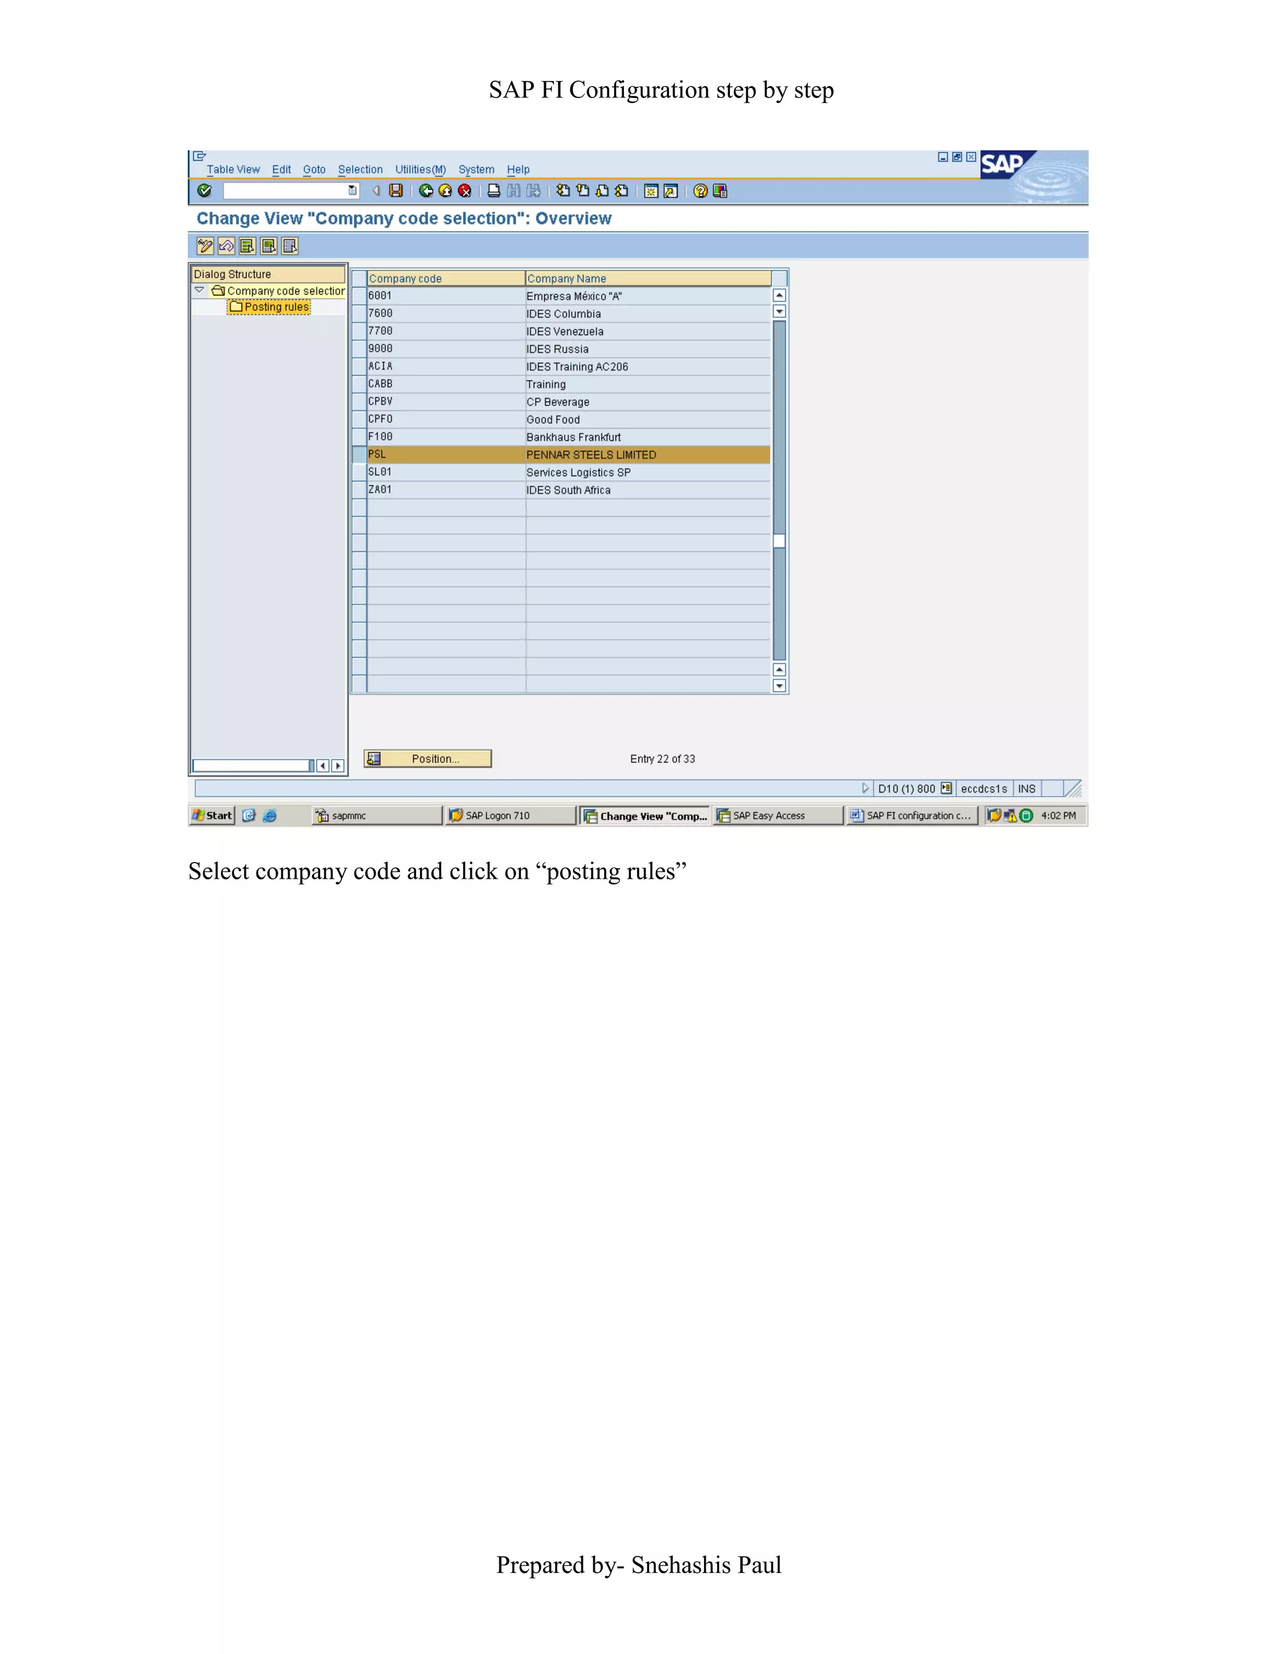1278x1654 pixels.
Task: Click the SAP menu icon above Table View
Action: (199, 156)
